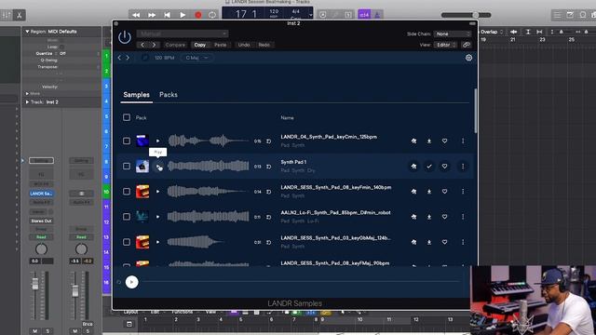Click the Record button in transport

coord(198,15)
